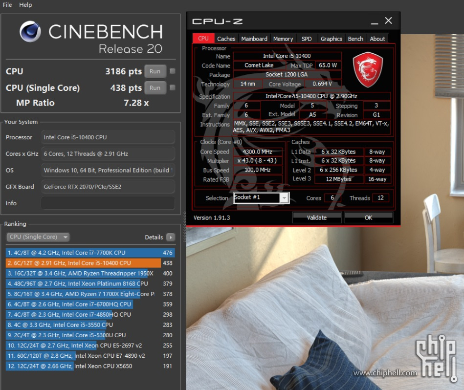Open the Memory tab in CPU-Z
Screen dimensions: 464x390
point(283,38)
